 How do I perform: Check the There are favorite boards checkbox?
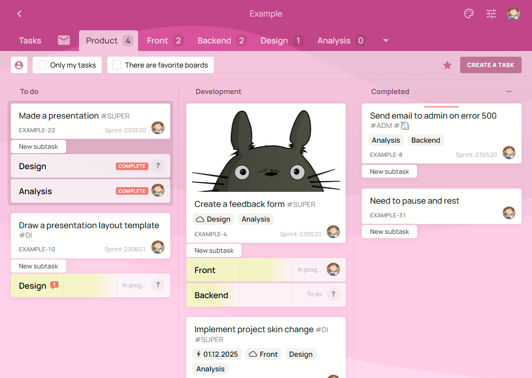[x=116, y=65]
